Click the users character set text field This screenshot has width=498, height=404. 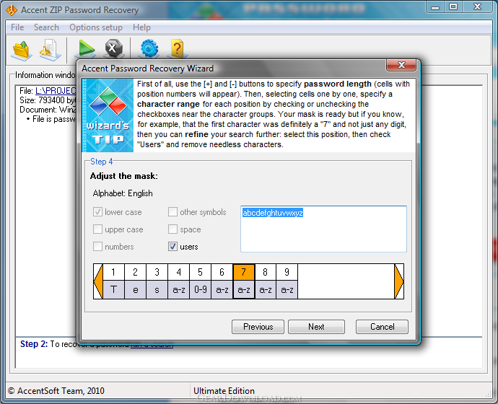click(x=323, y=229)
